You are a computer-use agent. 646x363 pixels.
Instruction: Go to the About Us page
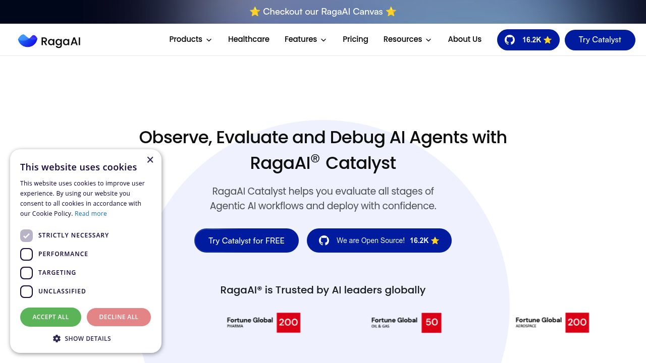click(x=465, y=39)
